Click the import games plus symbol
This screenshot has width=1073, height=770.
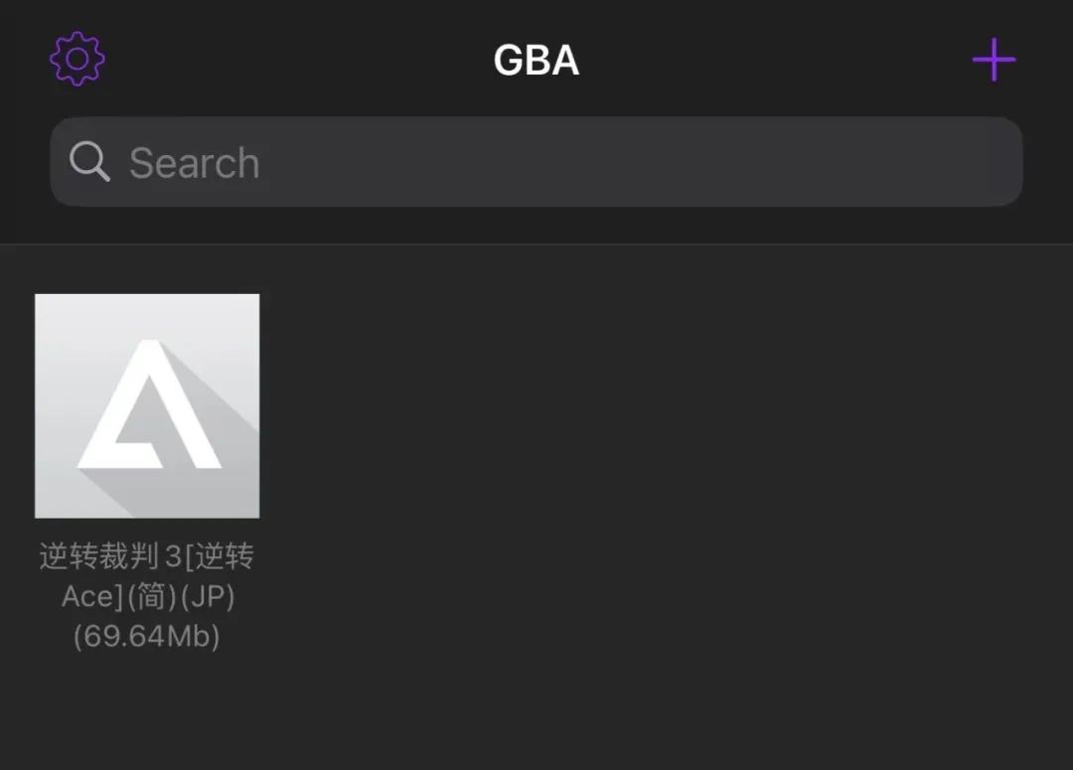coord(994,60)
